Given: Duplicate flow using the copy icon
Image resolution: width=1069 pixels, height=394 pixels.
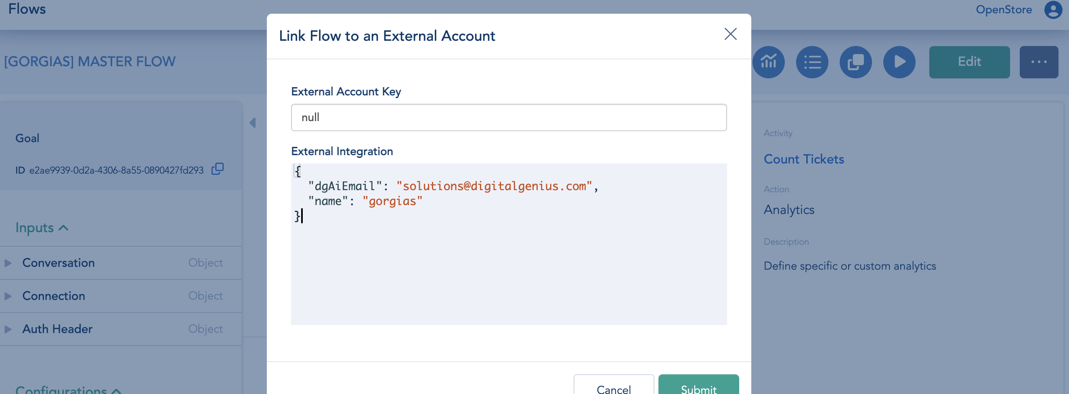Looking at the screenshot, I should 856,62.
